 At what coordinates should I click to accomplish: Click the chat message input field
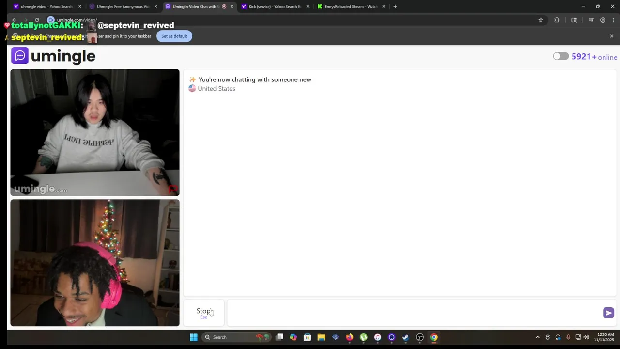pos(414,313)
